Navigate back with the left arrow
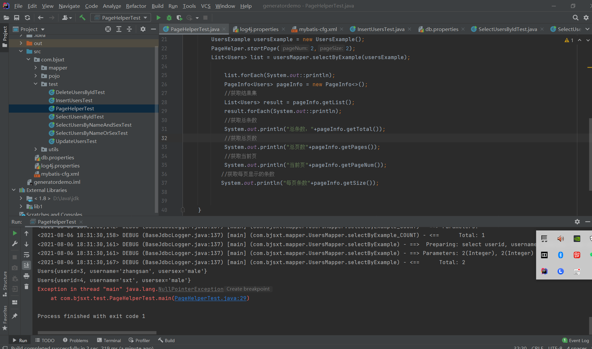Screen dimensions: 592x349 point(40,18)
